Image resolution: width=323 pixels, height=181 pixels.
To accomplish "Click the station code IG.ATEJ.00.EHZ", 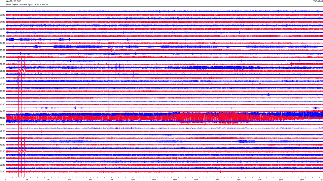I will [x=13, y=1].
